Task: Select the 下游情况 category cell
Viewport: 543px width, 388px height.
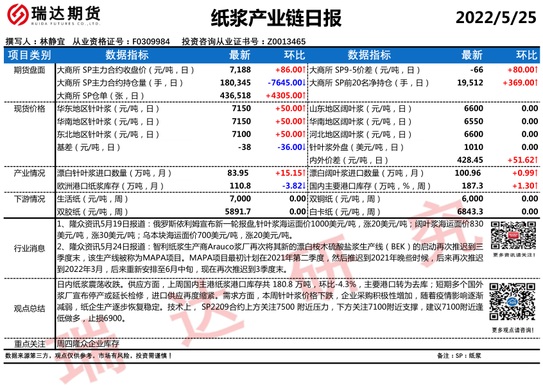Action: [29, 199]
